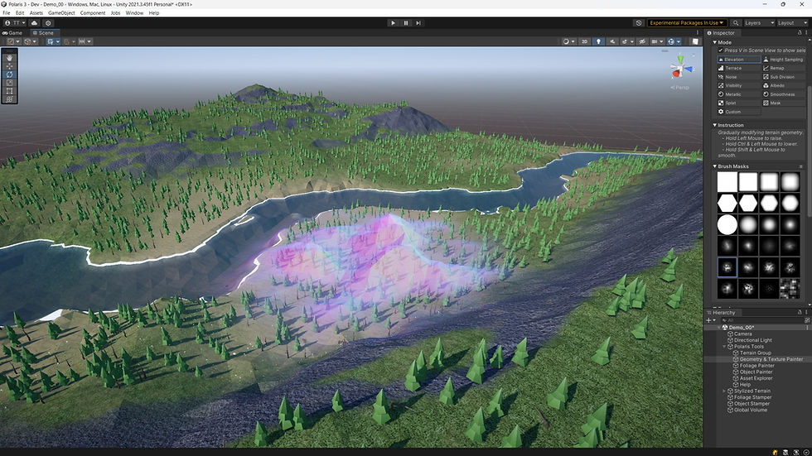Select the Rect transform tool
812x456 pixels.
point(9,91)
